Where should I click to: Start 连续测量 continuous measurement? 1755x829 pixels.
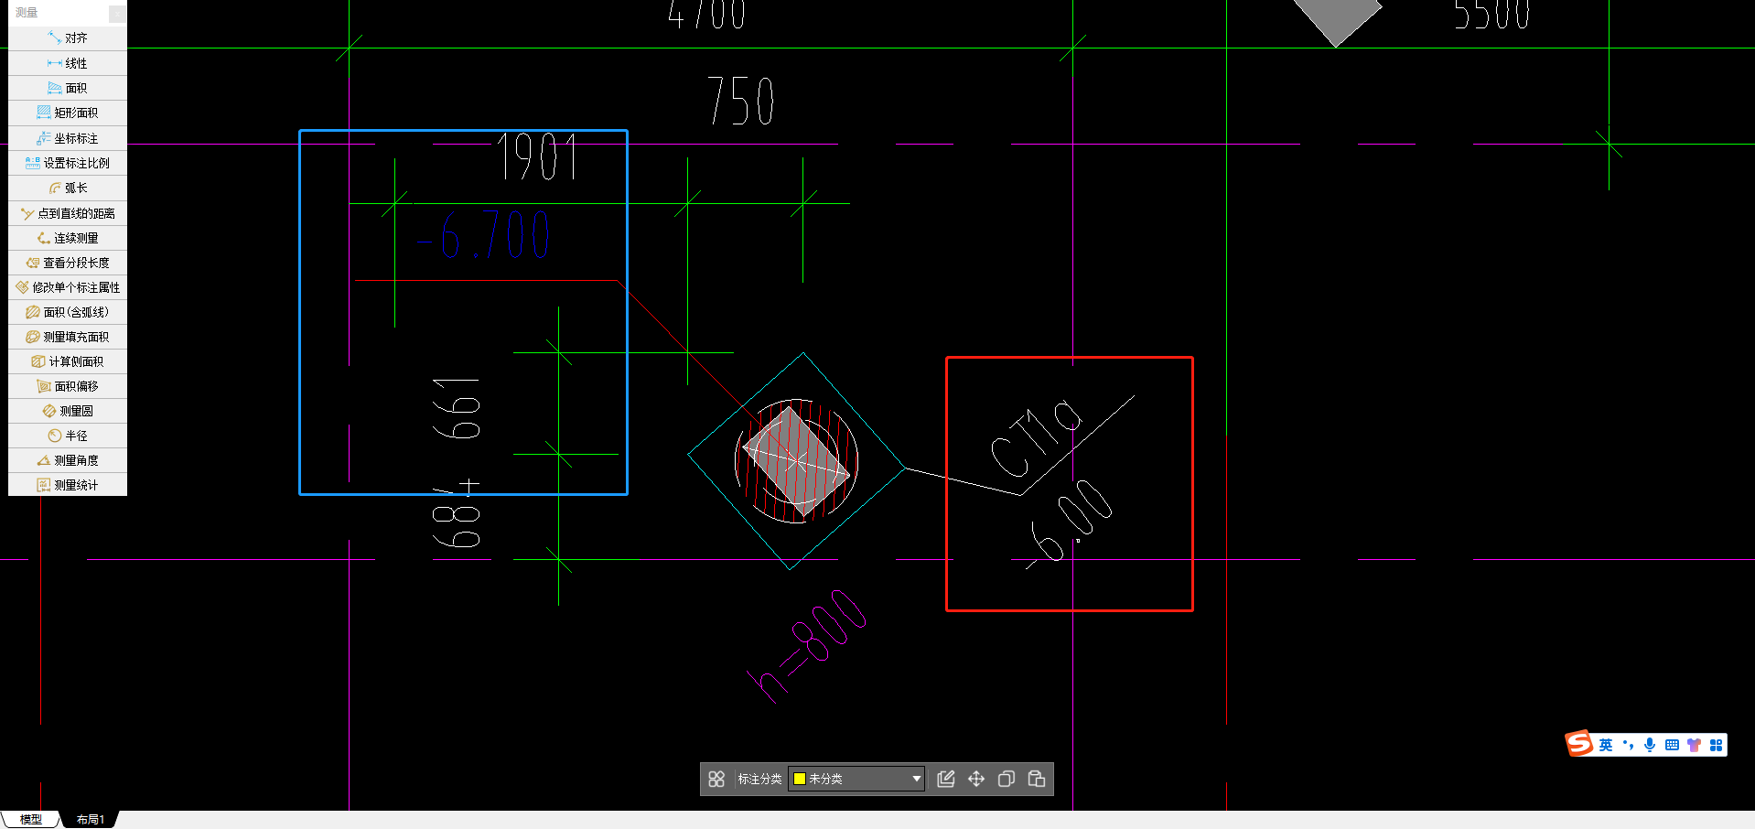(x=68, y=238)
